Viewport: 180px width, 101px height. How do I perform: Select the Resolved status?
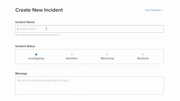pos(143,57)
